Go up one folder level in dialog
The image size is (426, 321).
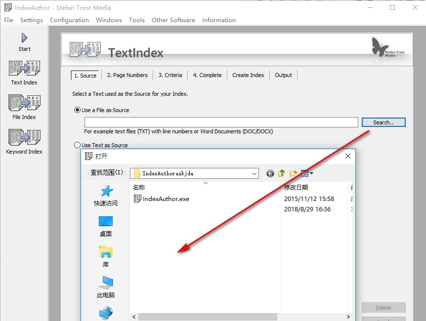282,173
